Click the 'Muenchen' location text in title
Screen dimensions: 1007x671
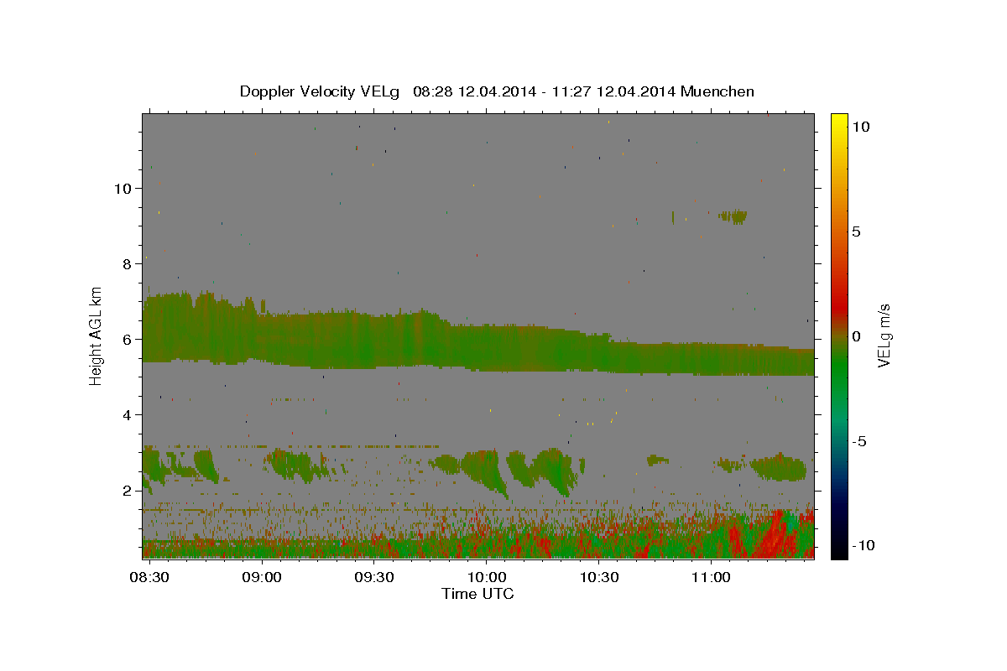pos(717,91)
